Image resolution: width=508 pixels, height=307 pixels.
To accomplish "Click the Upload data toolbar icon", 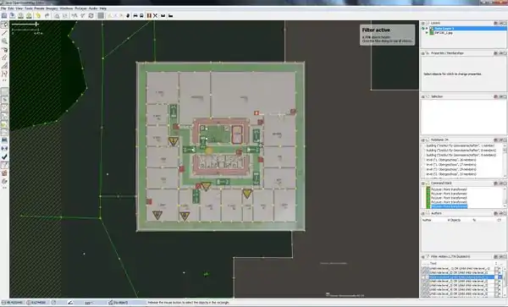I will pyautogui.click(x=29, y=15).
